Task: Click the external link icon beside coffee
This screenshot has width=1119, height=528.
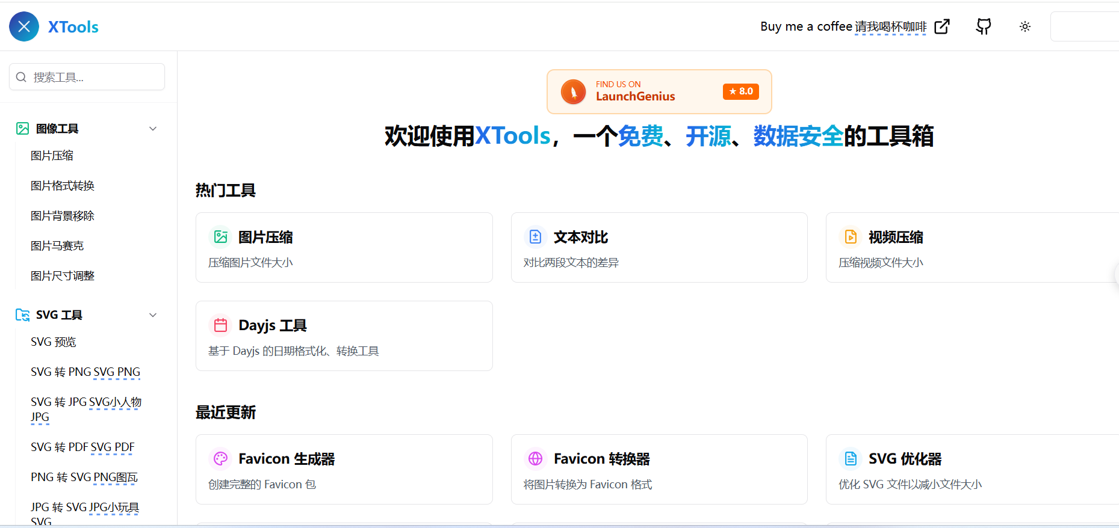Action: click(x=942, y=26)
